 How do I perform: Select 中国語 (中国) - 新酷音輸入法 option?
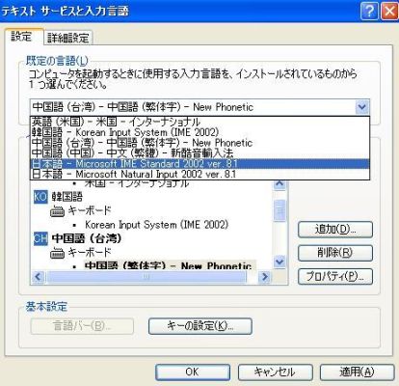(x=199, y=152)
